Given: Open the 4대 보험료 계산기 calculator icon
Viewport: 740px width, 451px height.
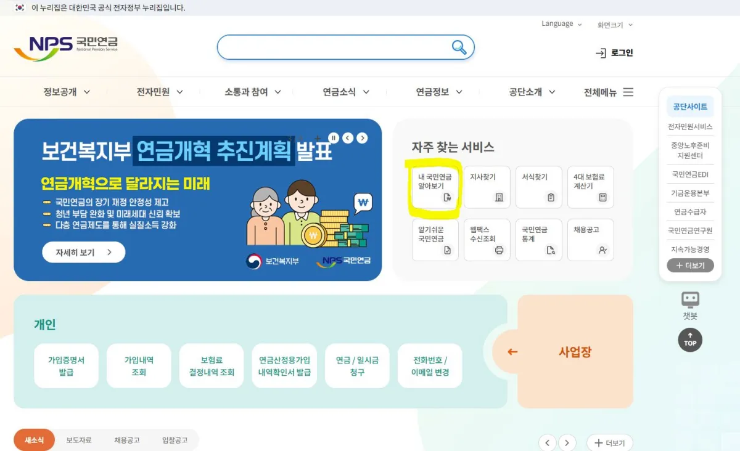Looking at the screenshot, I should 590,187.
